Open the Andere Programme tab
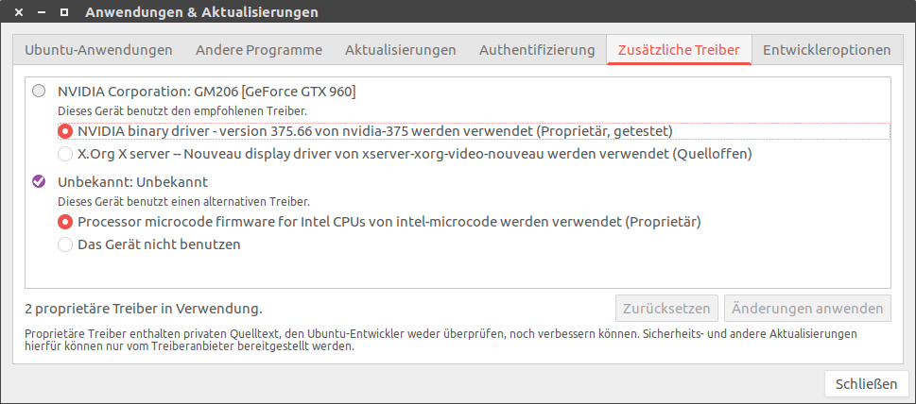The width and height of the screenshot is (916, 404). (x=258, y=50)
